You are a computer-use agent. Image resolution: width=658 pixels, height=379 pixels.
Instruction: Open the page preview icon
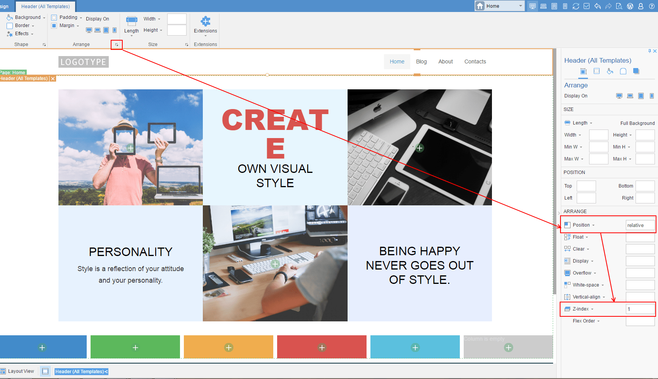[x=619, y=6]
